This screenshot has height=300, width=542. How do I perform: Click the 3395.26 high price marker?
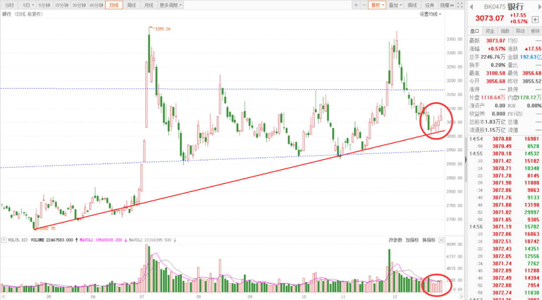163,29
